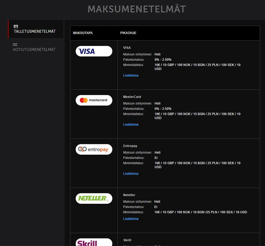Open Lisätietoa link under Entropay
Viewport: 265px width, 246px height.
pos(131,174)
